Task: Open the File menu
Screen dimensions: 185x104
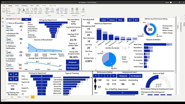Action: coord(4,6)
